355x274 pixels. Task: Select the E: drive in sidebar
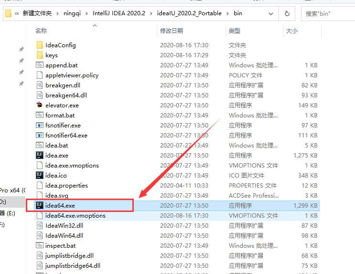coord(8,213)
